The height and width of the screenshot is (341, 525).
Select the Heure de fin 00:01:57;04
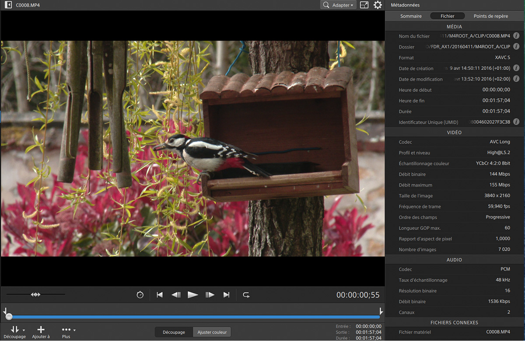coord(496,100)
